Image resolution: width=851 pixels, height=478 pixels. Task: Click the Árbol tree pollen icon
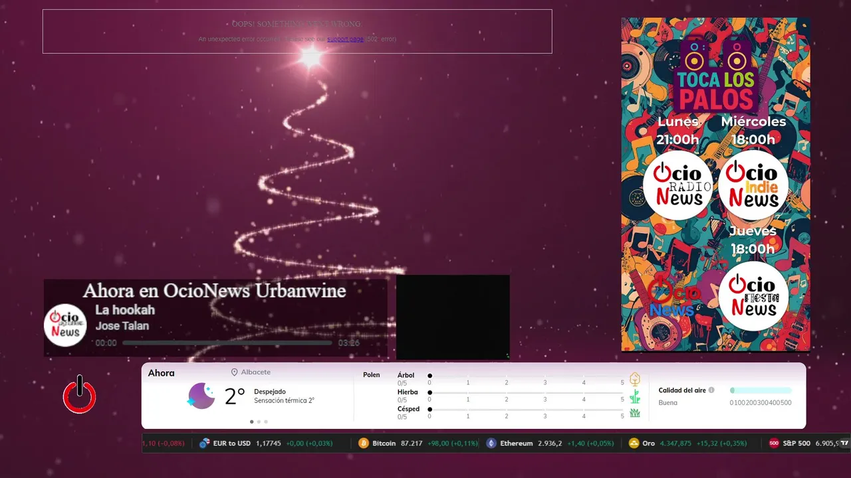pos(635,379)
